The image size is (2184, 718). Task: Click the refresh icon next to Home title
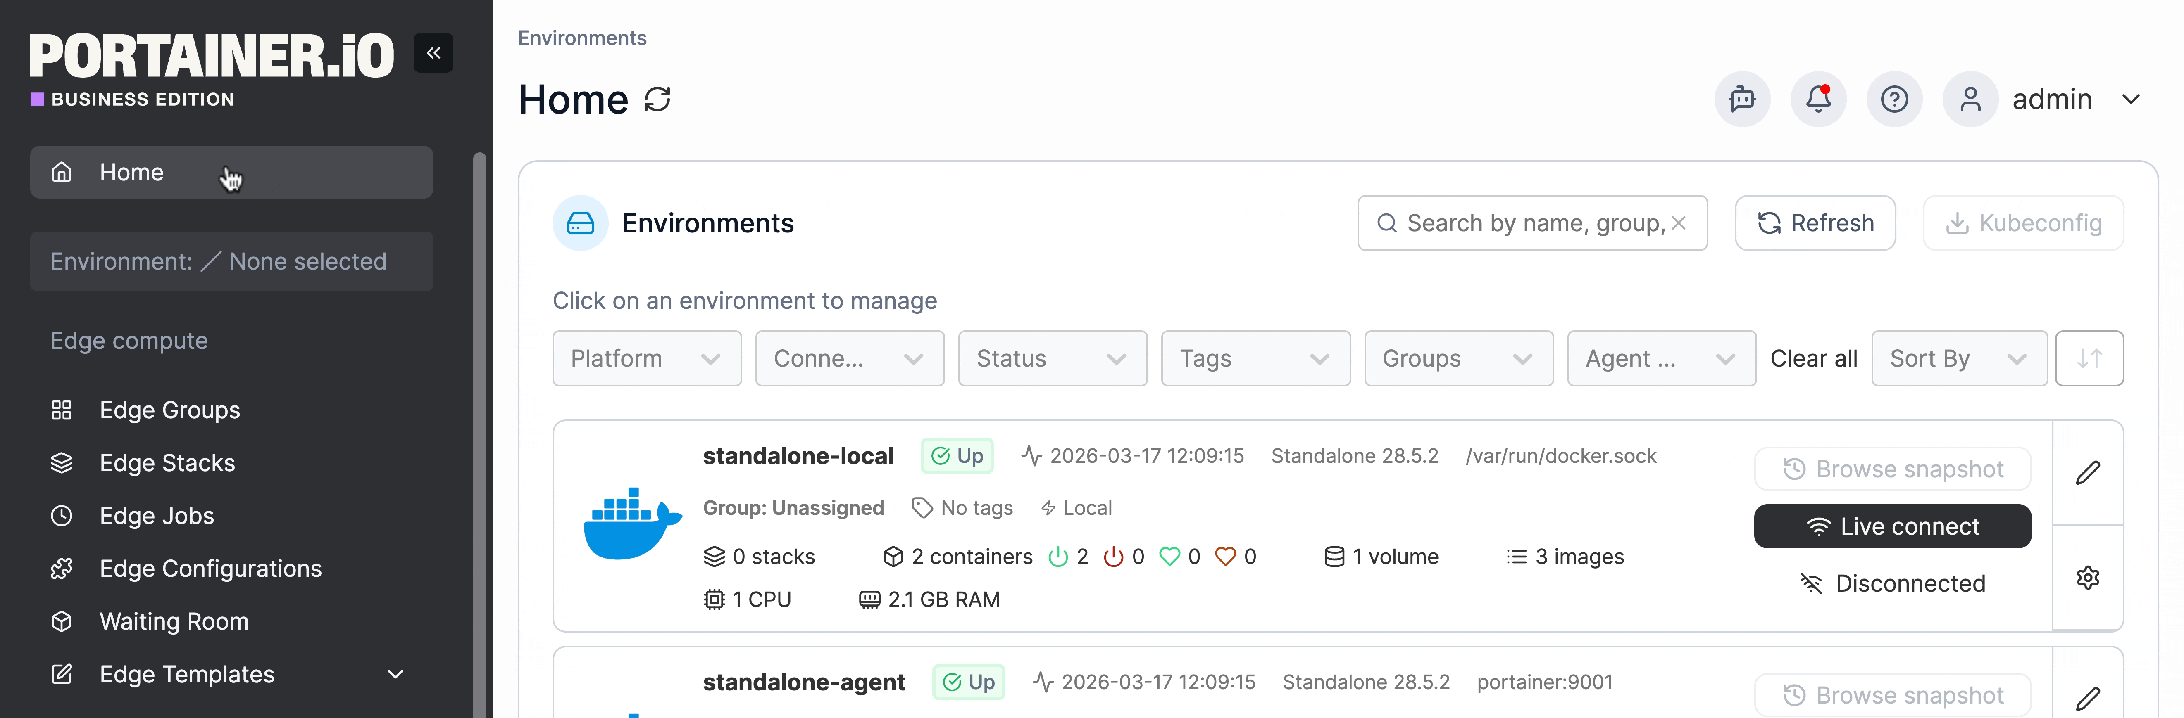click(657, 99)
